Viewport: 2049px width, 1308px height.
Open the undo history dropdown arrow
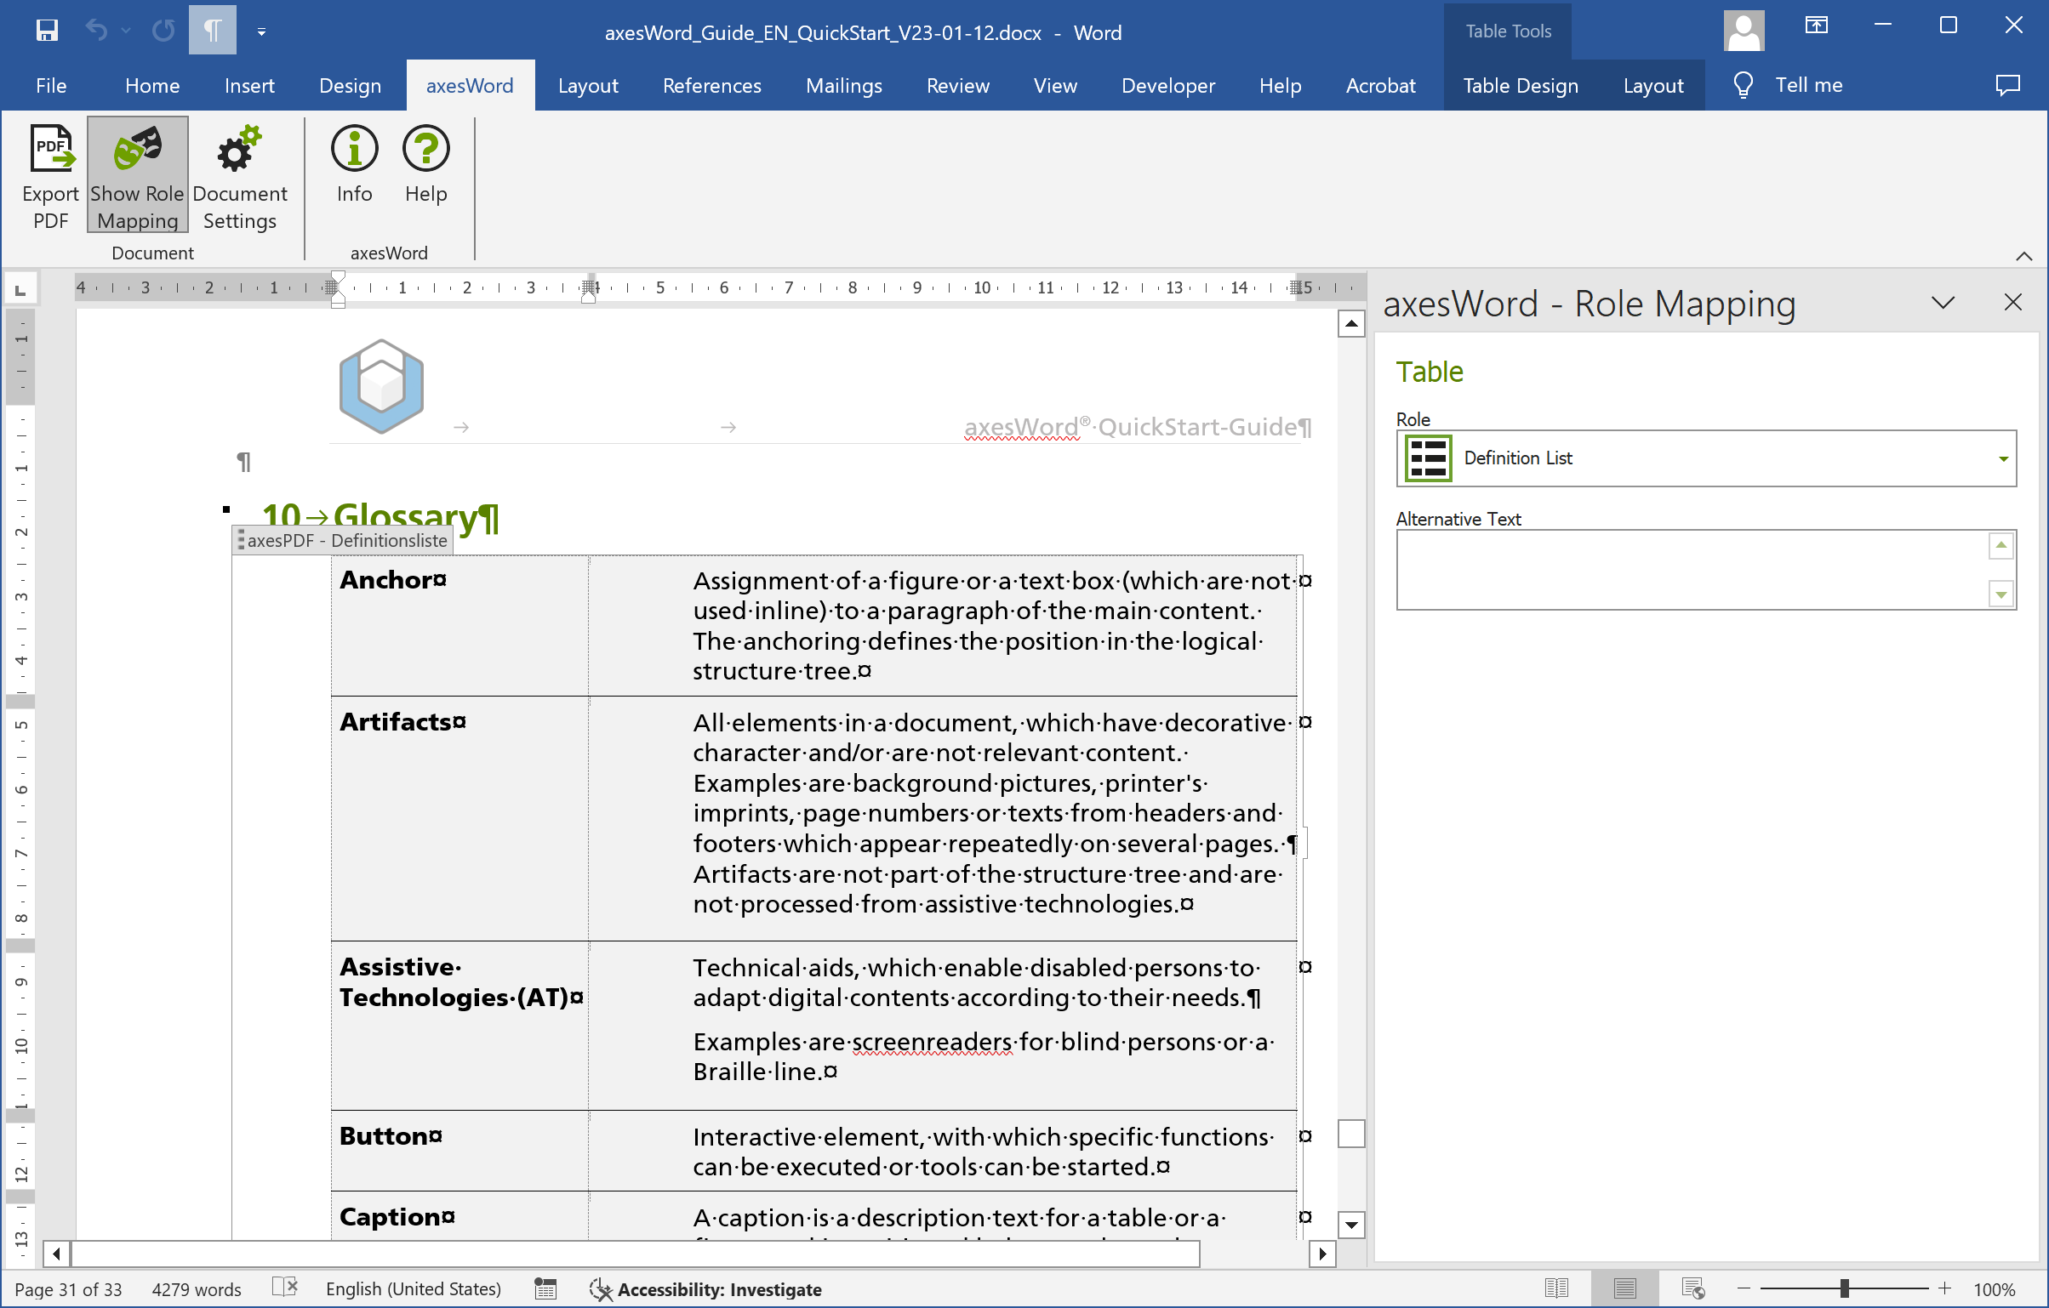pos(127,31)
